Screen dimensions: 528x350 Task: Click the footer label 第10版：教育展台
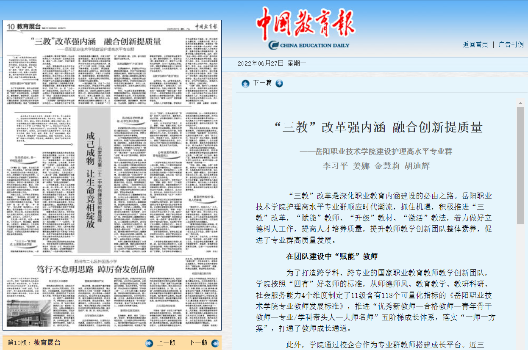tap(34, 343)
